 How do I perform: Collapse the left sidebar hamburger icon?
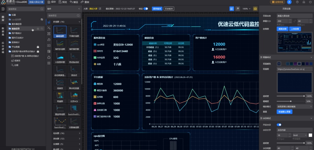coord(3,9)
